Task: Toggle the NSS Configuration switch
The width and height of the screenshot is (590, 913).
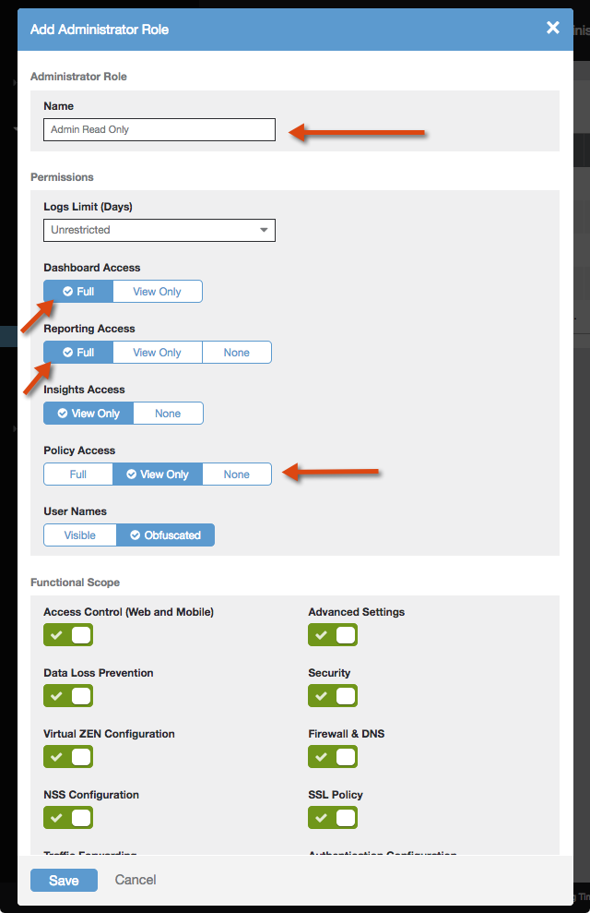Action: click(x=68, y=818)
